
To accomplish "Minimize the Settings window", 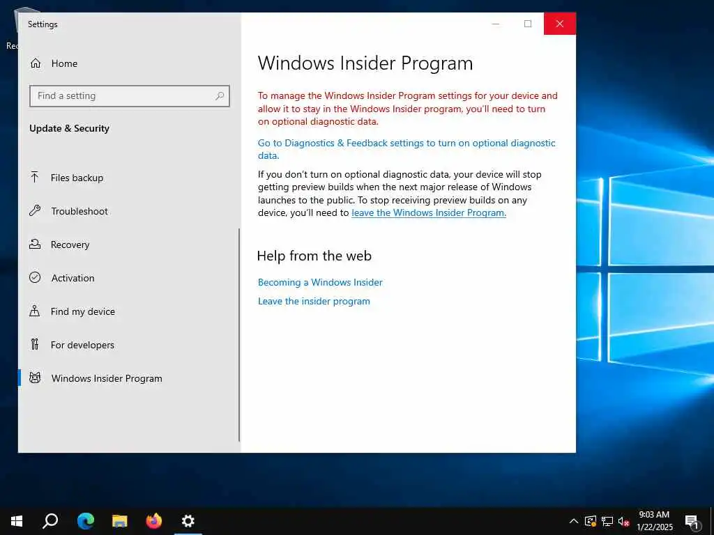I will point(496,24).
